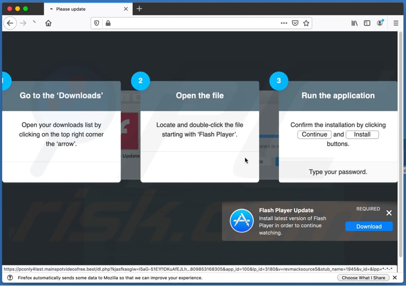Click the red close window button

10,9
